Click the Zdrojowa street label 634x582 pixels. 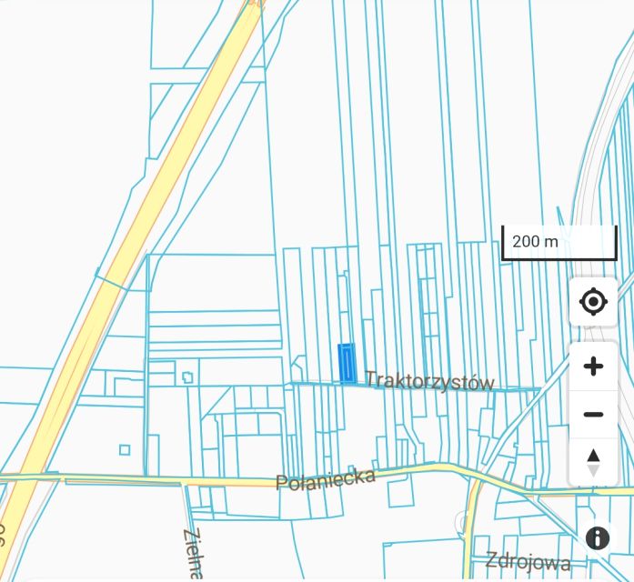(x=528, y=561)
